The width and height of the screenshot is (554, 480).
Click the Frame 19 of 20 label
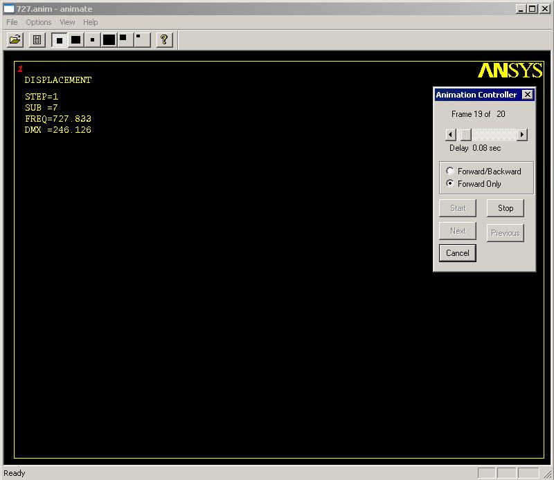(x=478, y=114)
